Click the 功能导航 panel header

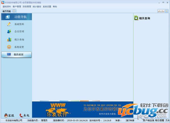click(x=16, y=17)
